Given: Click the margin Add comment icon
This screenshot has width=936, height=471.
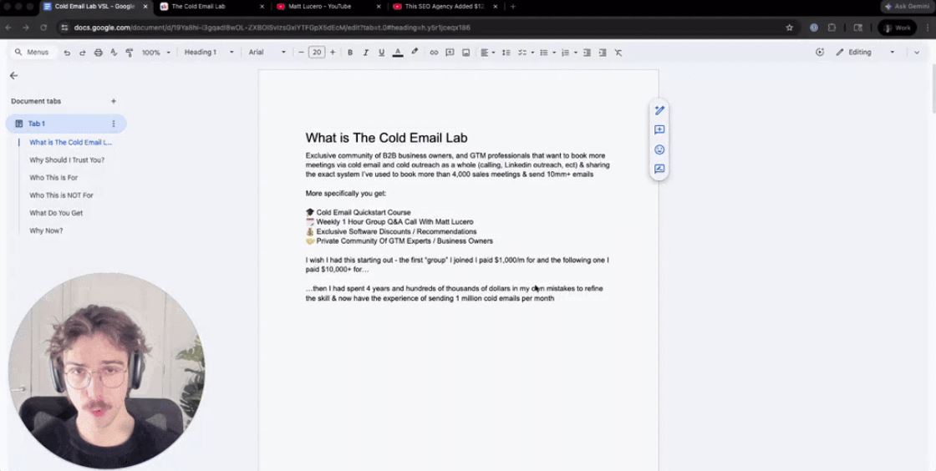Looking at the screenshot, I should pyautogui.click(x=659, y=130).
